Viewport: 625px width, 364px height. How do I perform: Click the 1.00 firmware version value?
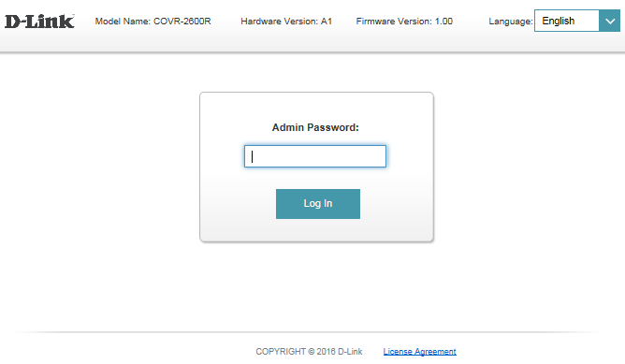coord(443,22)
